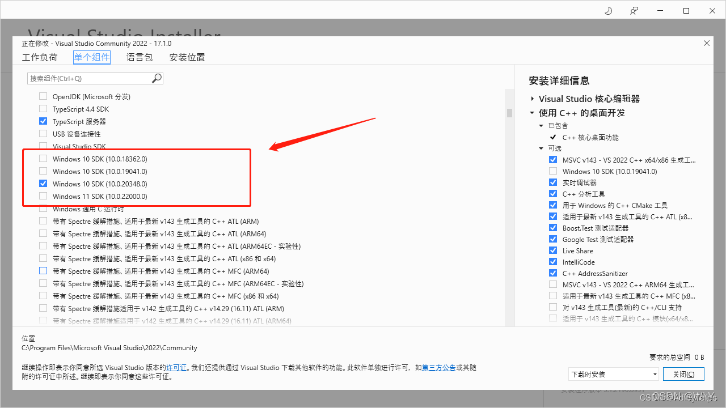Select the C++ 核心桌面功能 entry

click(590, 137)
